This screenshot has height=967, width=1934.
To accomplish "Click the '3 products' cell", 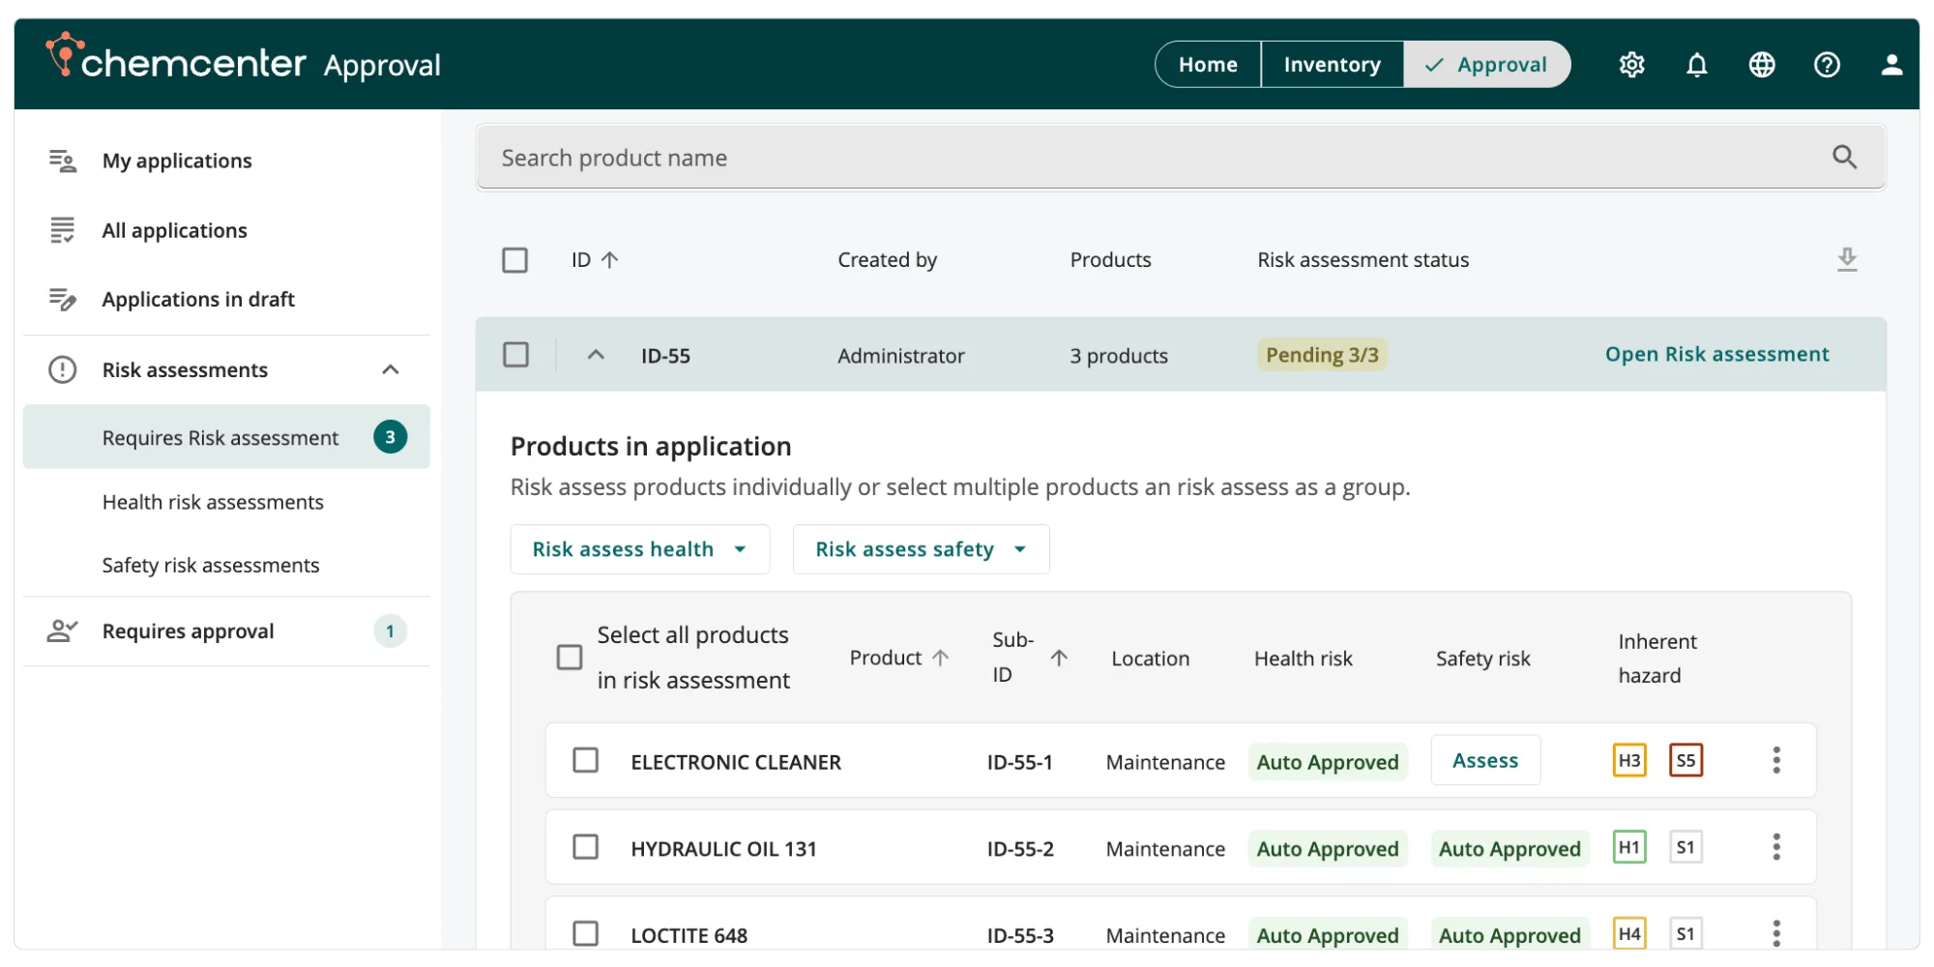I will 1119,356.
